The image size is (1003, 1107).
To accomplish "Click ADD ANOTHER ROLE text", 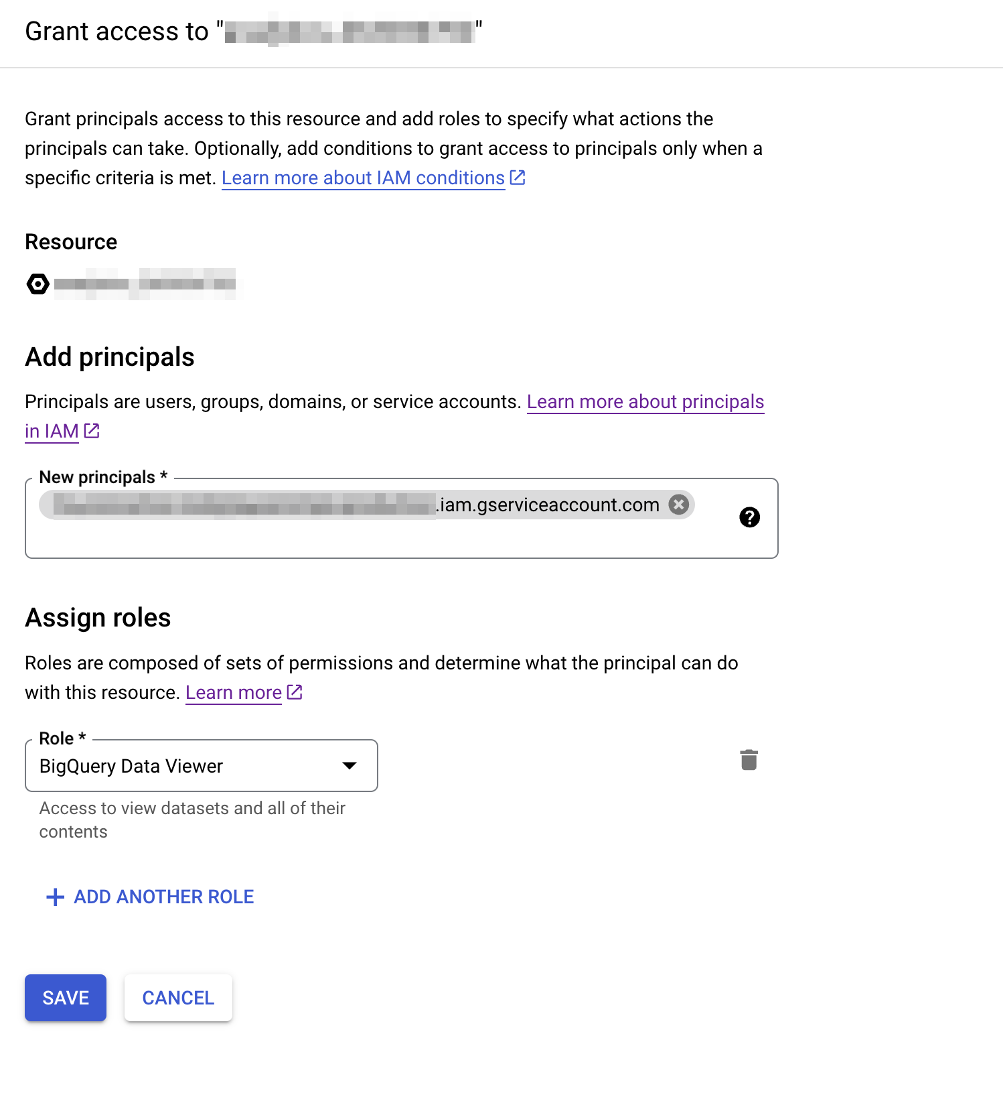I will (163, 897).
